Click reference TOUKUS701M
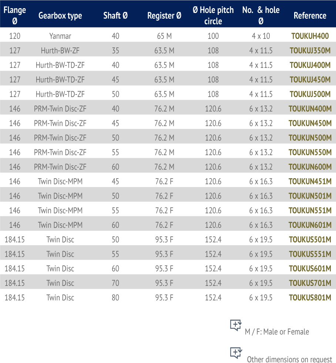The width and height of the screenshot is (336, 363). click(x=310, y=283)
